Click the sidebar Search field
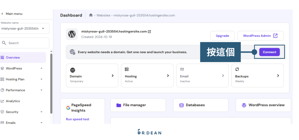The image size is (299, 140). click(x=25, y=43)
